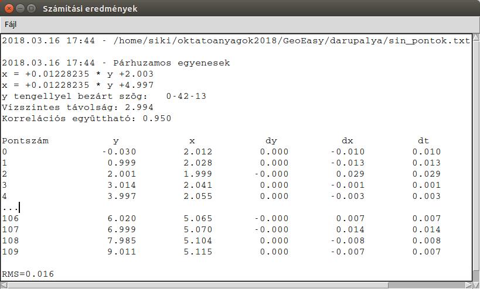Click point number 109
The image size is (480, 289).
pyautogui.click(x=11, y=252)
